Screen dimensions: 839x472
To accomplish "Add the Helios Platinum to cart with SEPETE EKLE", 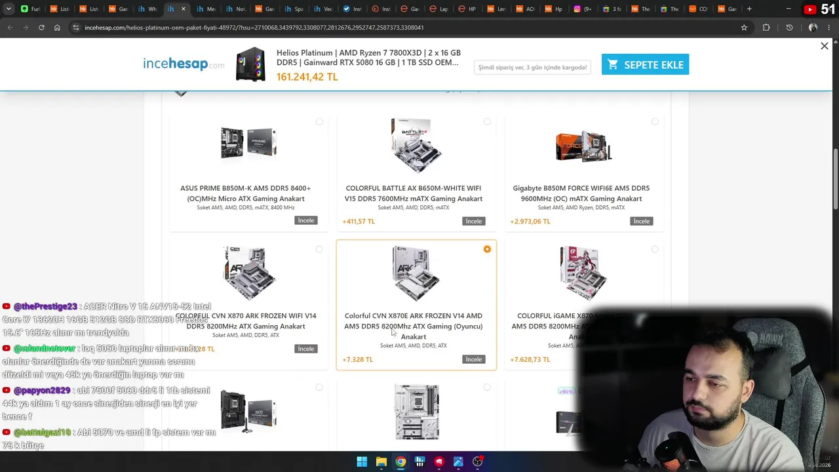I will pyautogui.click(x=645, y=64).
